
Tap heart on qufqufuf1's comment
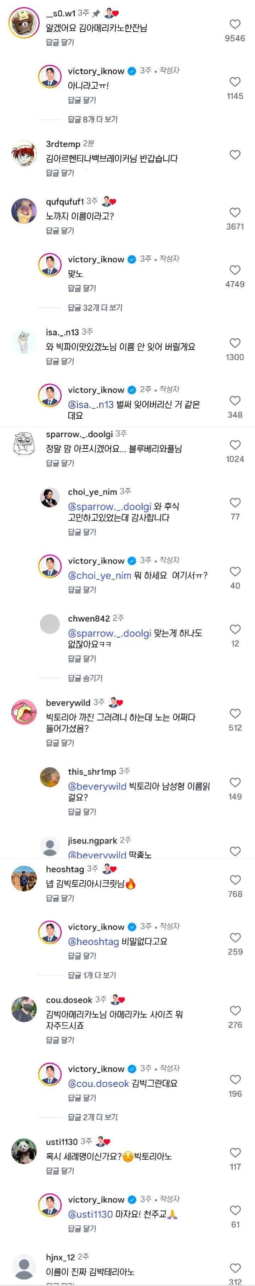[234, 213]
